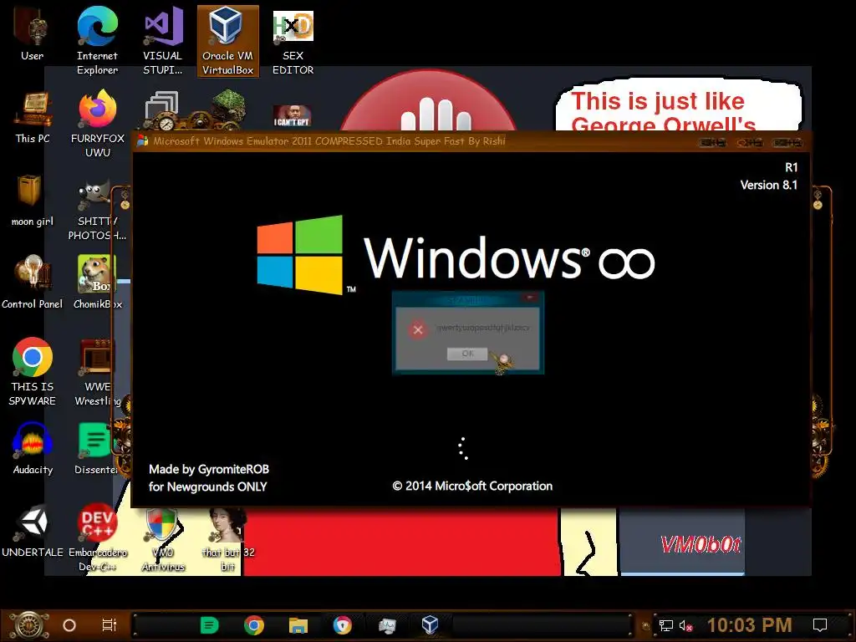Open VISUAL STUPI... Visual Studio icon
The height and width of the screenshot is (642, 856).
click(162, 41)
